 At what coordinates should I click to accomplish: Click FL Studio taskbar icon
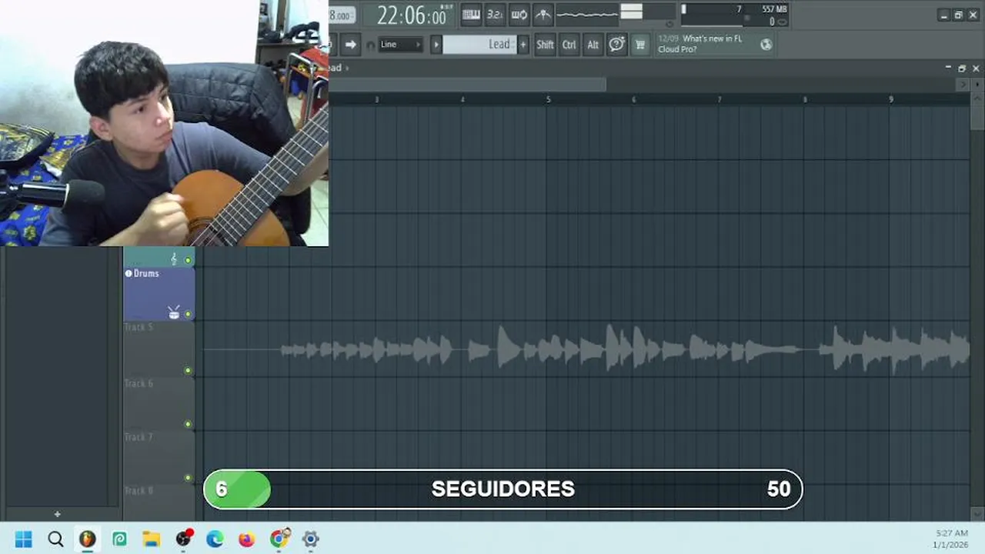pos(87,539)
